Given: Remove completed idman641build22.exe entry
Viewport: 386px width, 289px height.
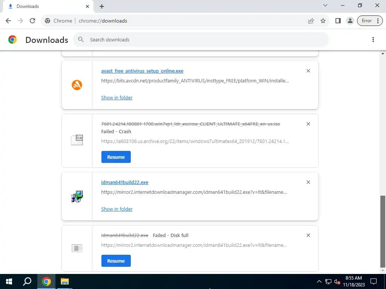Looking at the screenshot, I should (x=308, y=182).
